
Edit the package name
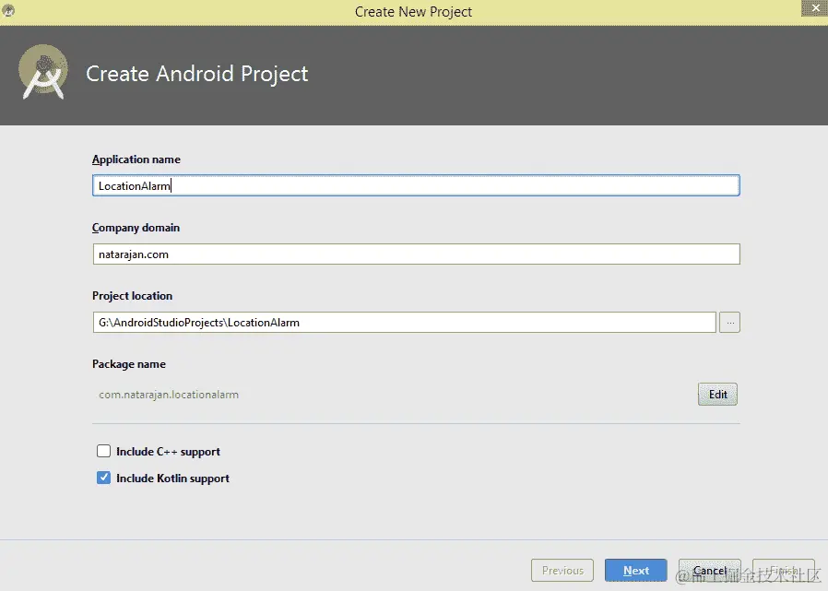tap(717, 395)
